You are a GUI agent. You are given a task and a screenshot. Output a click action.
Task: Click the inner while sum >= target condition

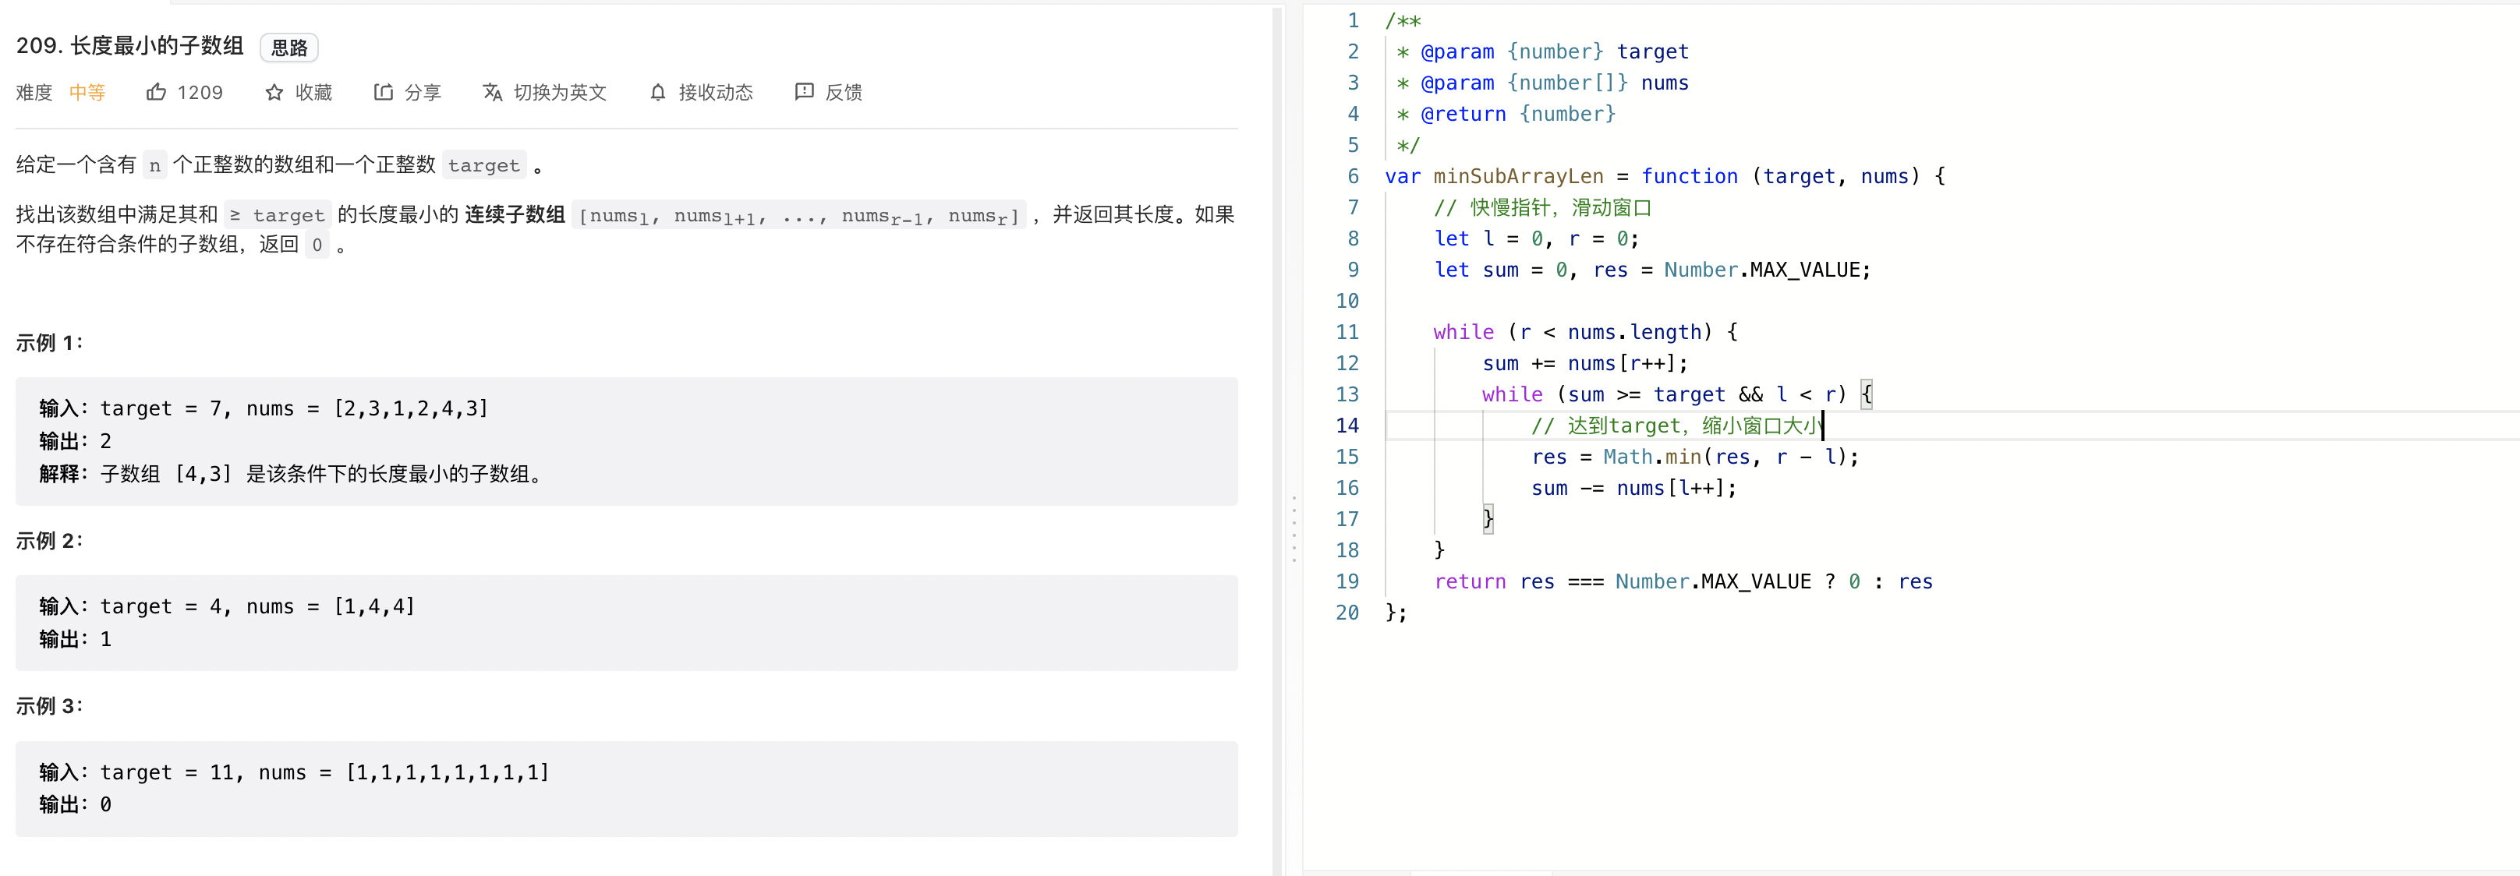[1676, 395]
